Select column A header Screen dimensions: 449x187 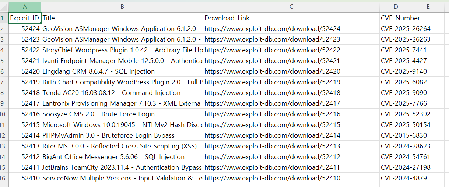(25, 7)
